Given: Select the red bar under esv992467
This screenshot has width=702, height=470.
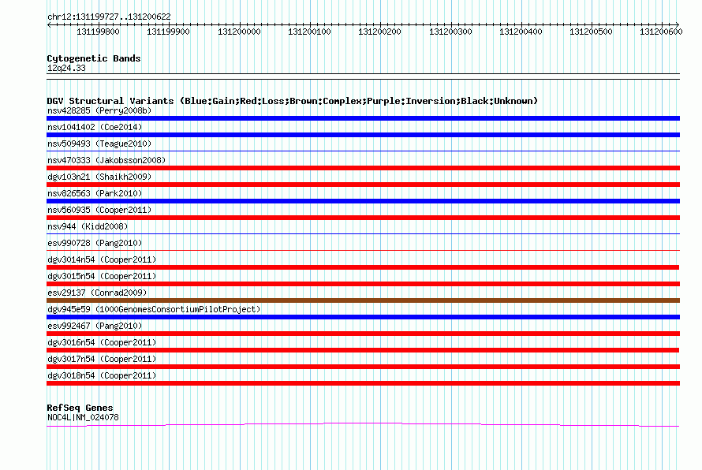Looking at the screenshot, I should (363, 334).
